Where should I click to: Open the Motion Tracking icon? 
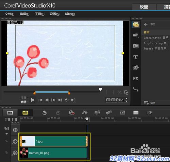click(109, 113)
